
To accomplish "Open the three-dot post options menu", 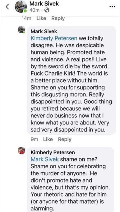I will click(x=112, y=7).
